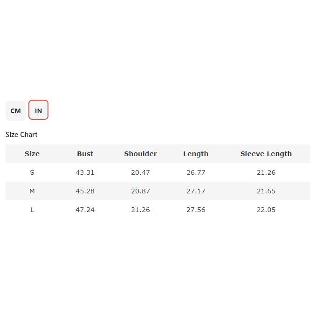Select the IN unit toggle
Image resolution: width=315 pixels, height=315 pixels.
tap(38, 110)
